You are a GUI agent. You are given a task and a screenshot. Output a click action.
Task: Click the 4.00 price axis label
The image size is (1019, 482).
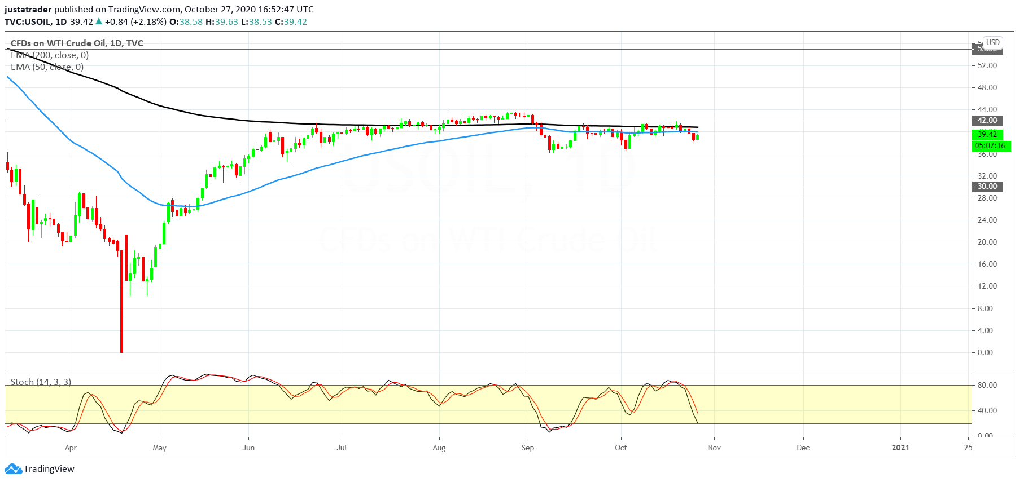985,330
